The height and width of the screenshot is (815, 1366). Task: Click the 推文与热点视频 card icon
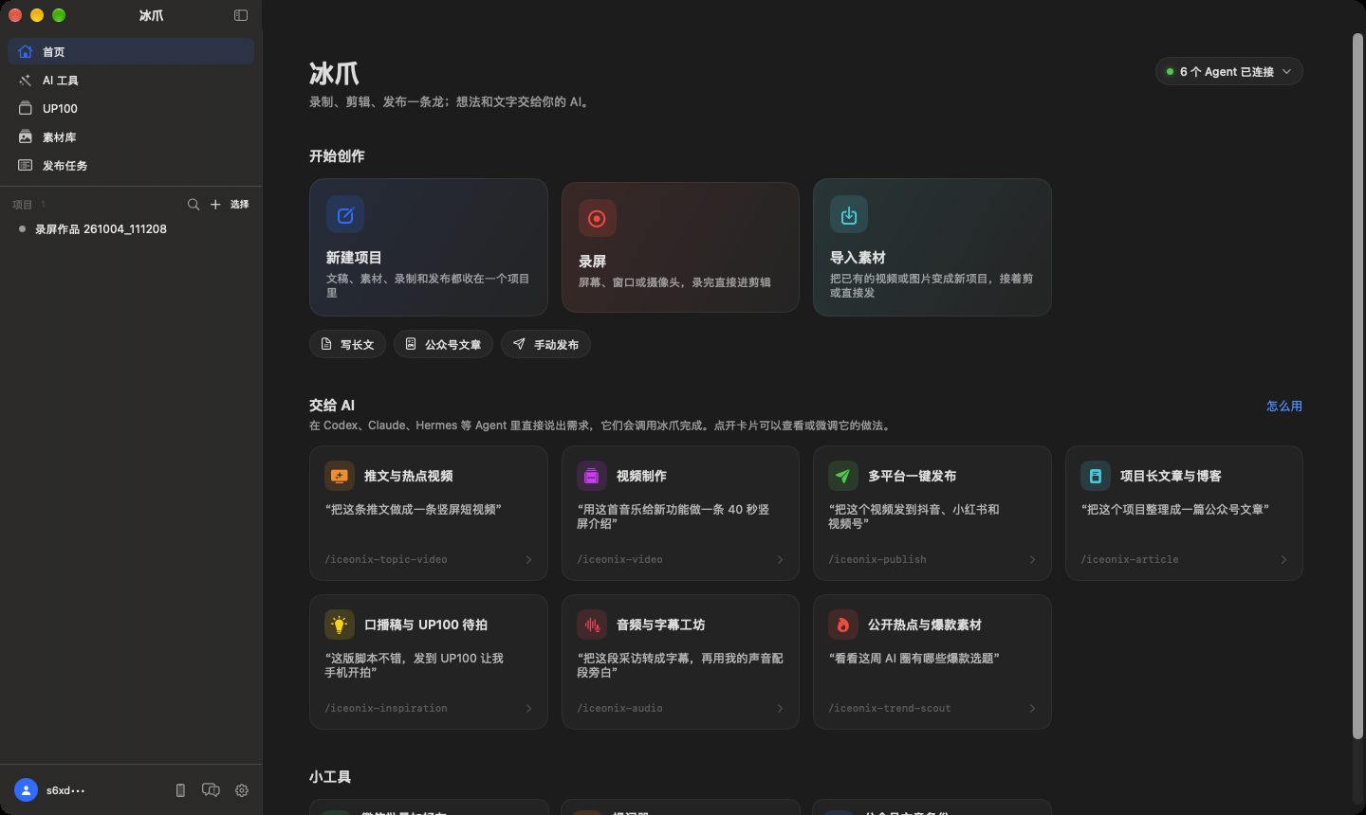340,476
